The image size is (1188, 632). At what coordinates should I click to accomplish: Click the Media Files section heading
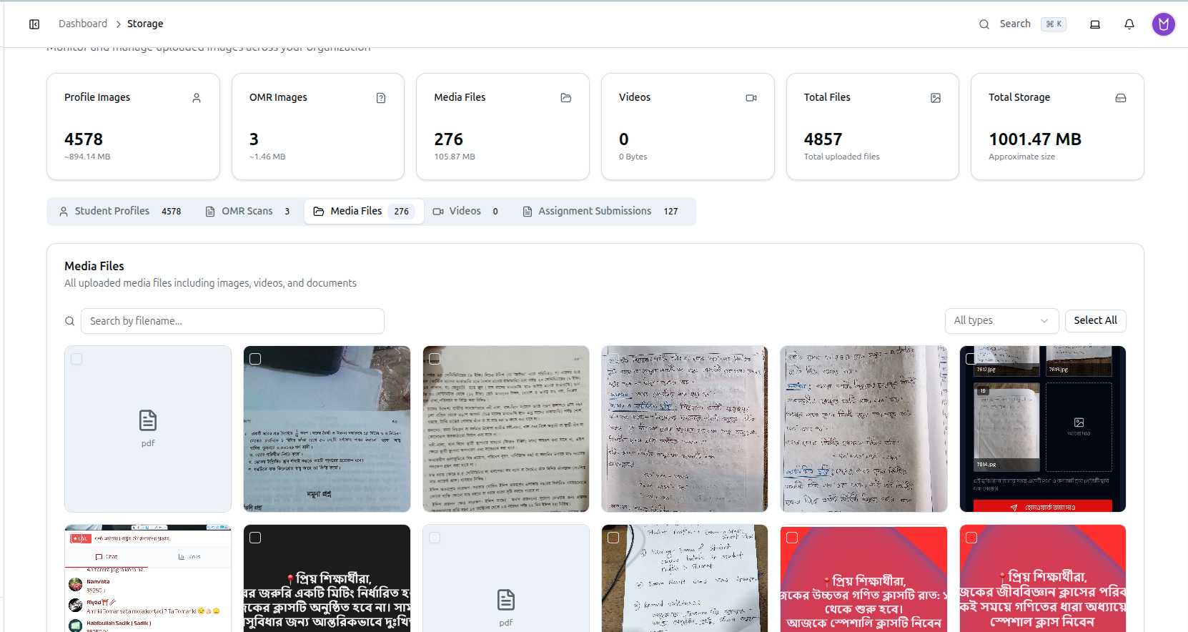click(x=94, y=266)
